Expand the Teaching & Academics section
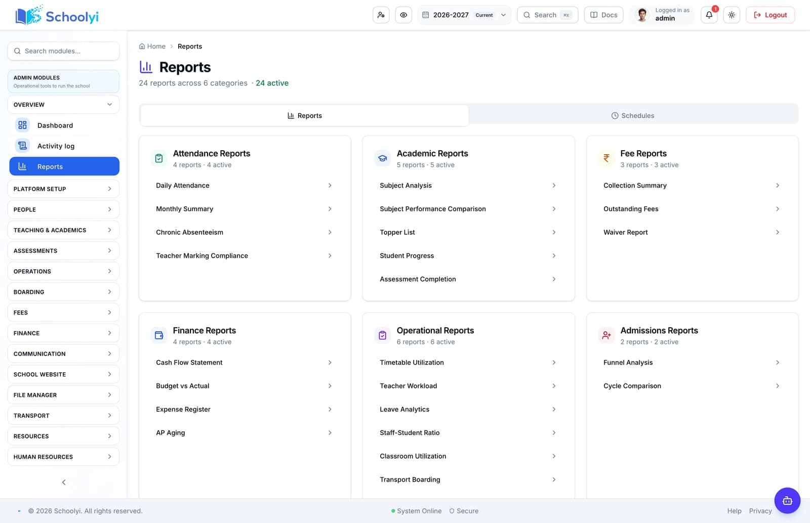Image resolution: width=810 pixels, height=523 pixels. click(x=63, y=230)
